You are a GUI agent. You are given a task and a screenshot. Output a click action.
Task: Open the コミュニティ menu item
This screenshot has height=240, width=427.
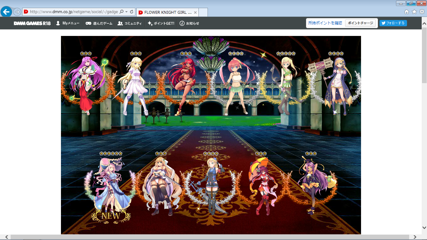click(x=130, y=23)
